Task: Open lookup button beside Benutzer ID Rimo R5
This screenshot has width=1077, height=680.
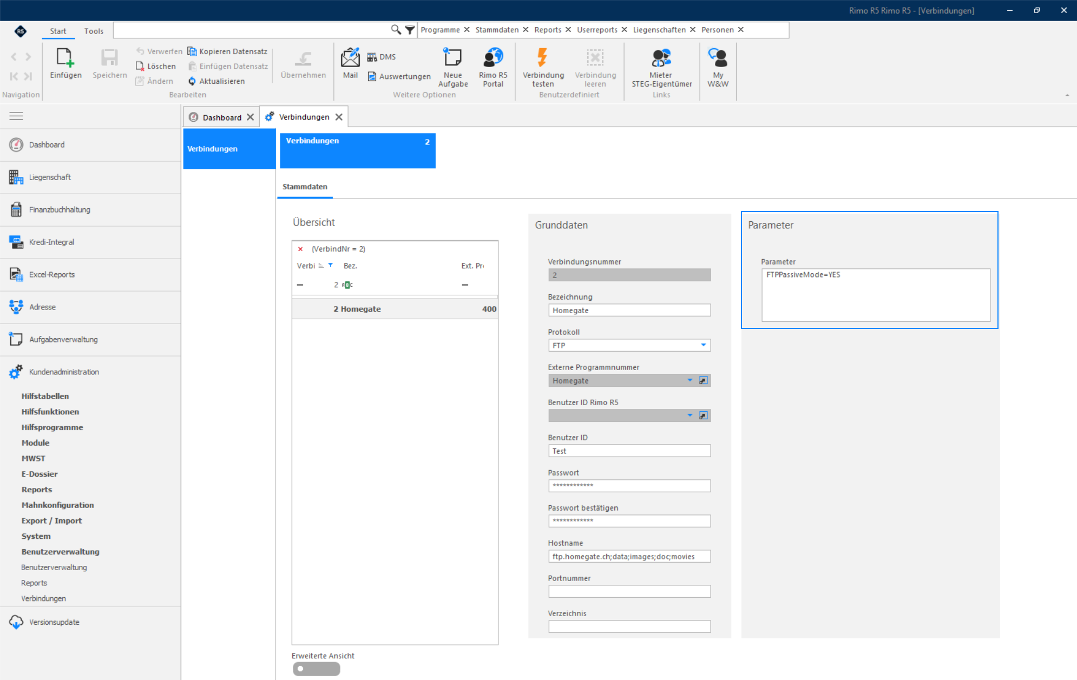Action: (703, 415)
